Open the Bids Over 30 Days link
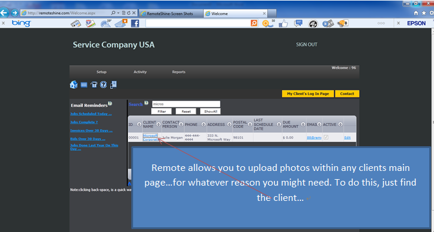 coord(88,139)
